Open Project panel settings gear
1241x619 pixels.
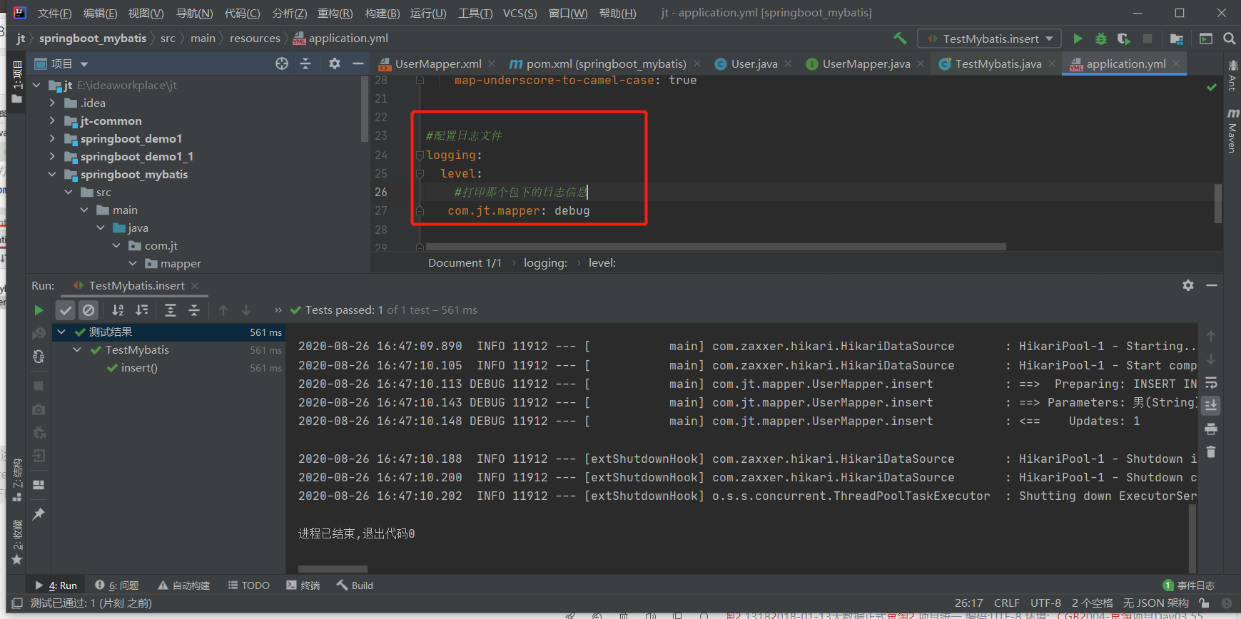point(334,63)
